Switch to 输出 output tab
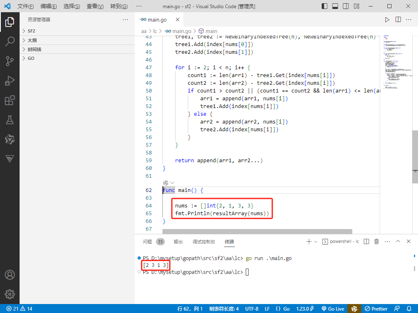 coord(178,242)
